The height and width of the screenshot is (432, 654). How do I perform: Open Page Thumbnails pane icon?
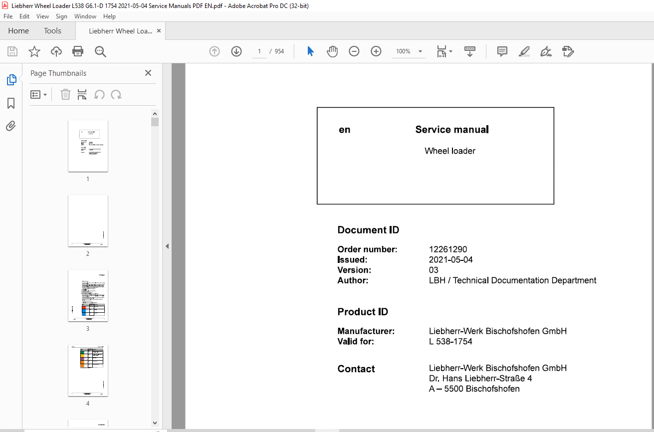coord(11,80)
